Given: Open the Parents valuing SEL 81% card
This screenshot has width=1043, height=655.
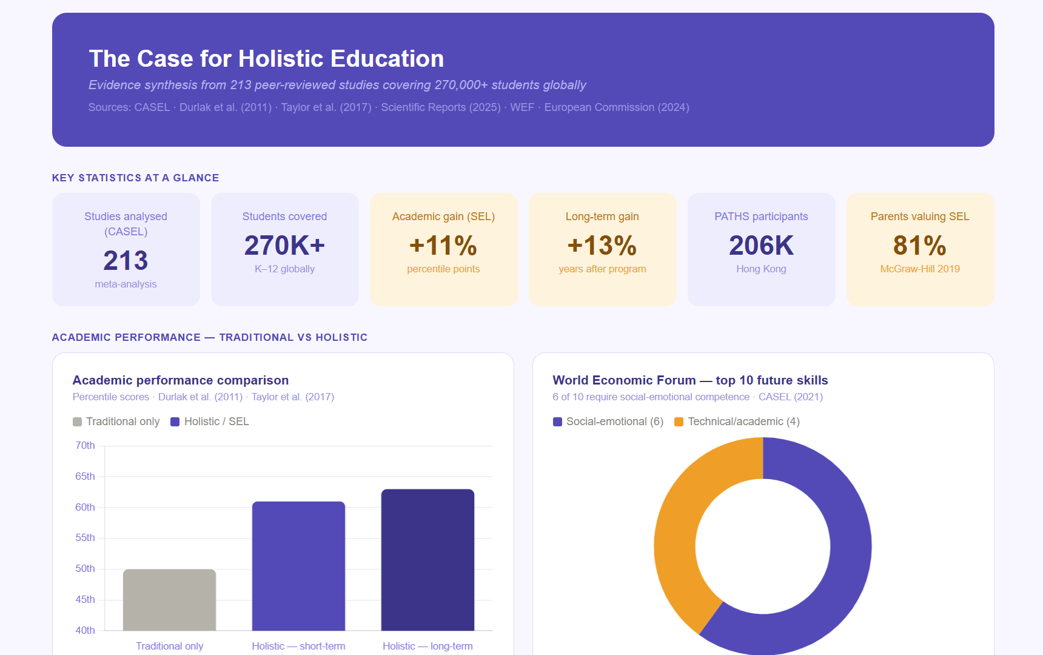Looking at the screenshot, I should (921, 249).
